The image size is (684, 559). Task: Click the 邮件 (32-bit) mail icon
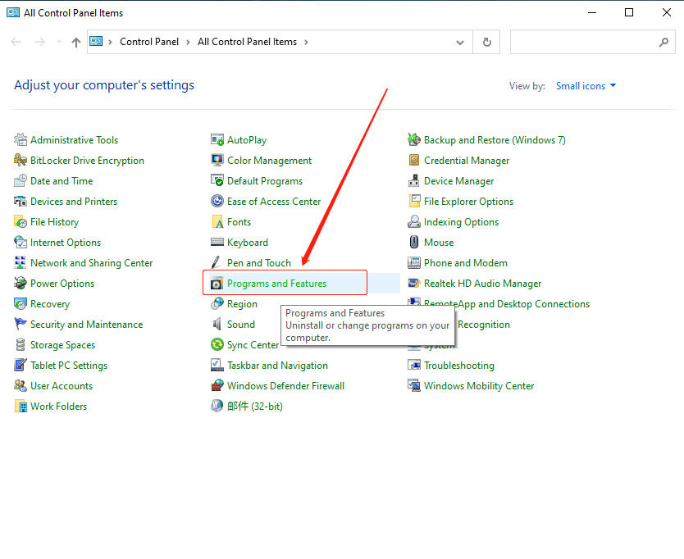point(217,406)
